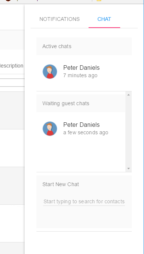Click the Active chats section header

tap(84, 46)
